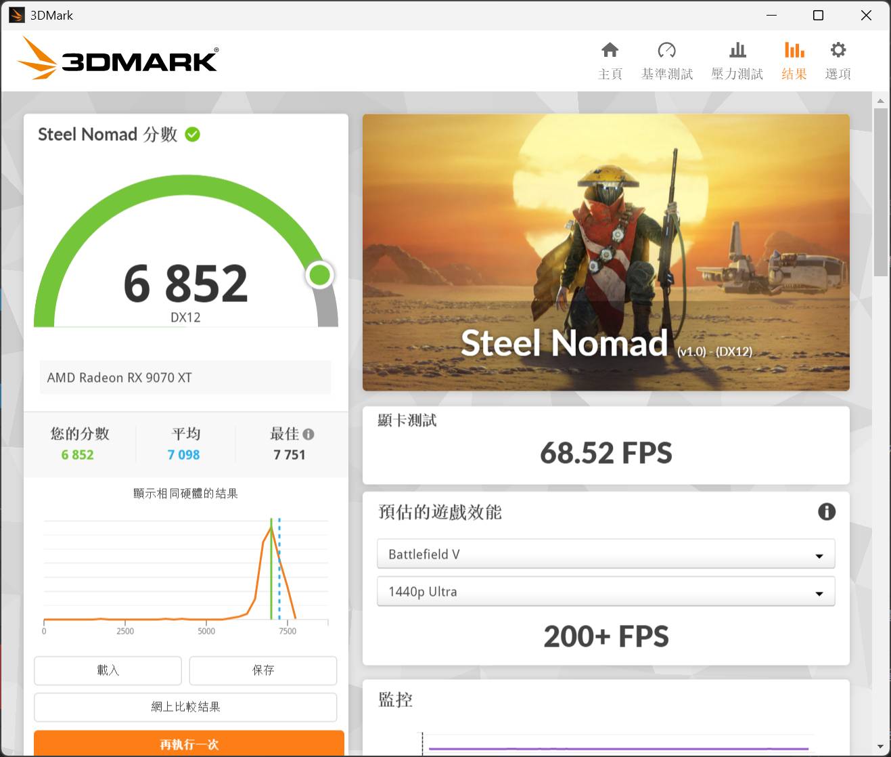Open the 1440p Ultra resolution dropdown
The image size is (891, 757).
[606, 591]
